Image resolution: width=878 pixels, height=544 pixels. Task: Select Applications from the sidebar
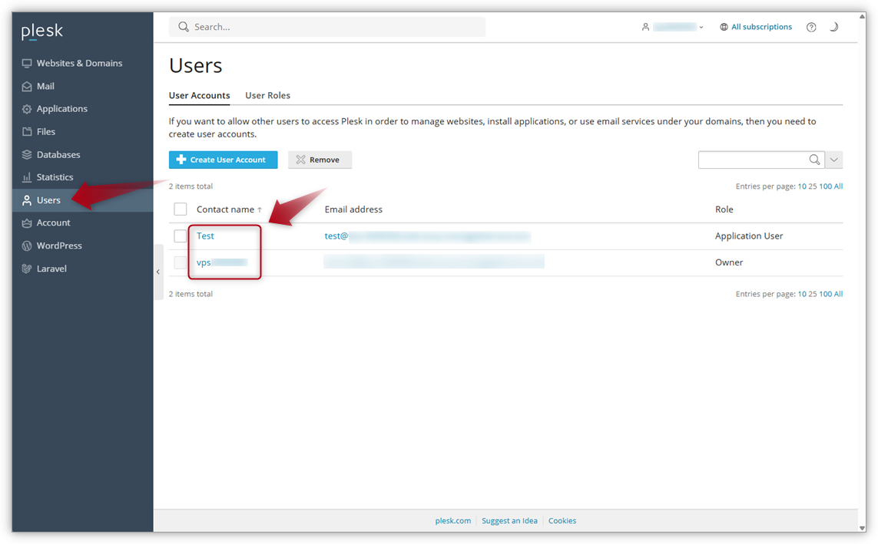pos(61,108)
